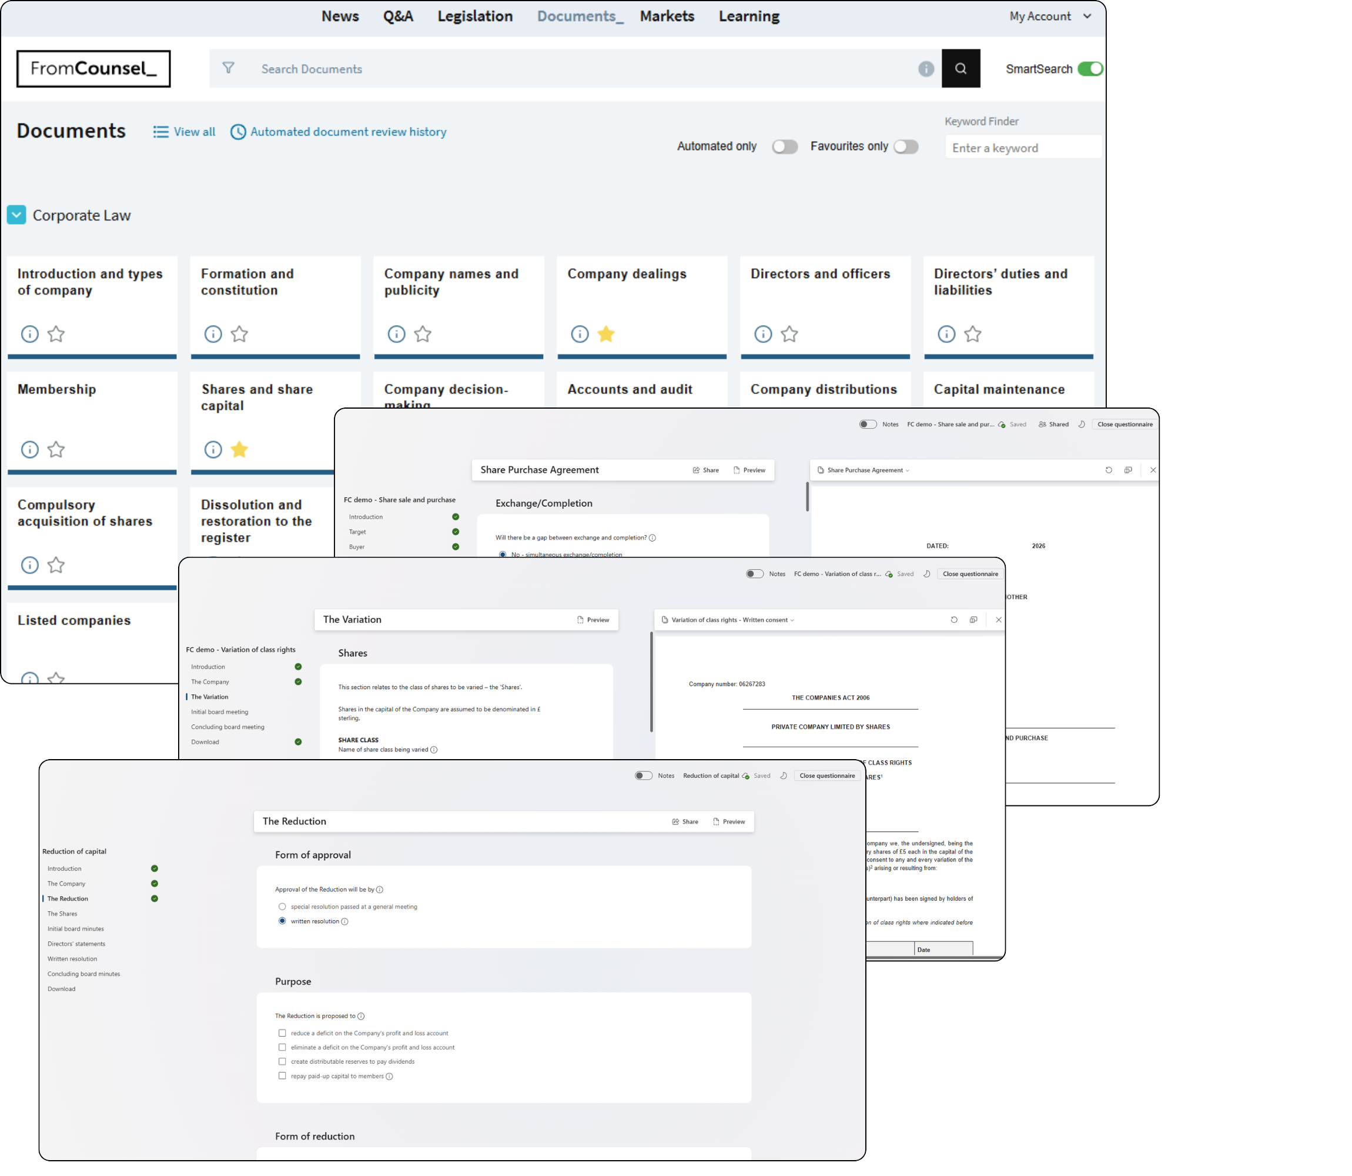Open info for Compulsory acquisition of shares

pos(29,565)
